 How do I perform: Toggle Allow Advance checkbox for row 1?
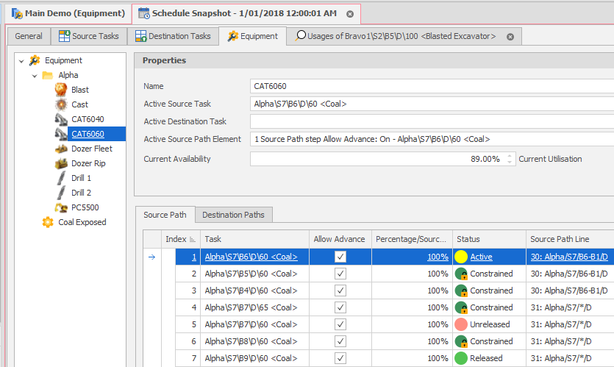(340, 257)
